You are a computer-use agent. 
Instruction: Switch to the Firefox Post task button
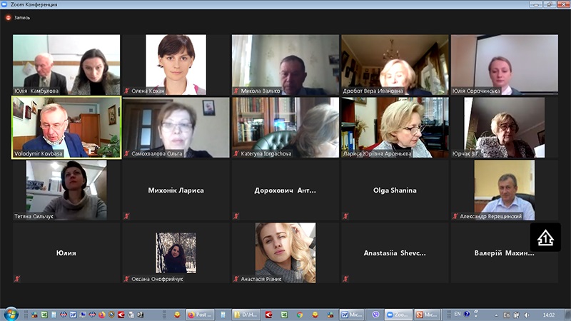point(200,315)
